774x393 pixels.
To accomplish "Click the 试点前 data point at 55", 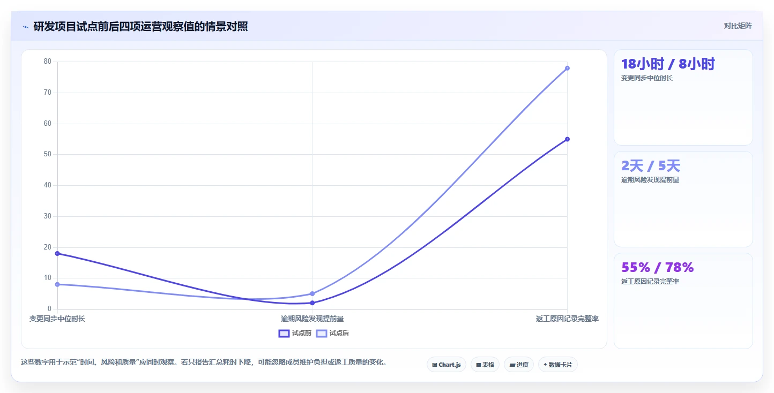I will 567,139.
